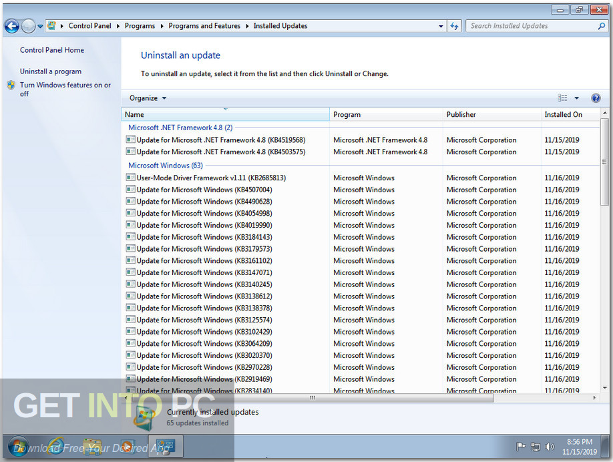Click the icon of update KB4019990
The height and width of the screenshot is (462, 613).
pos(131,225)
